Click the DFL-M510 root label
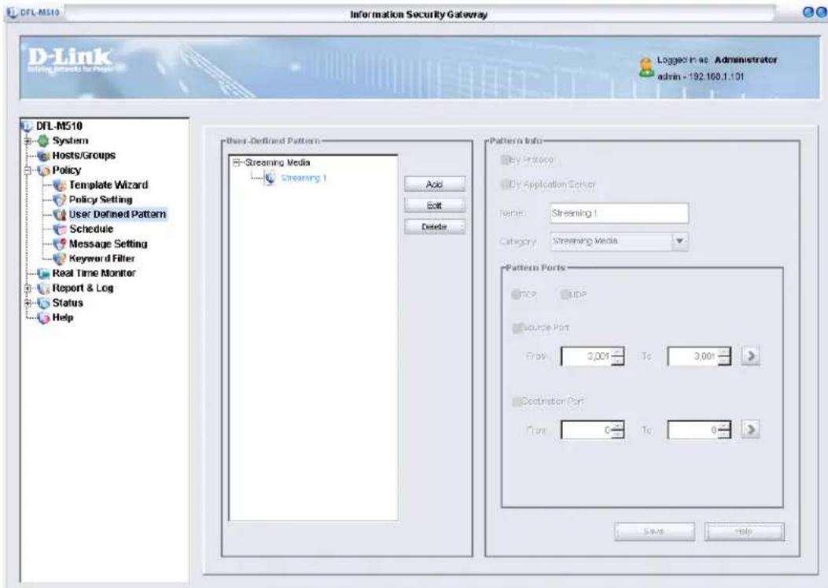 [x=59, y=126]
